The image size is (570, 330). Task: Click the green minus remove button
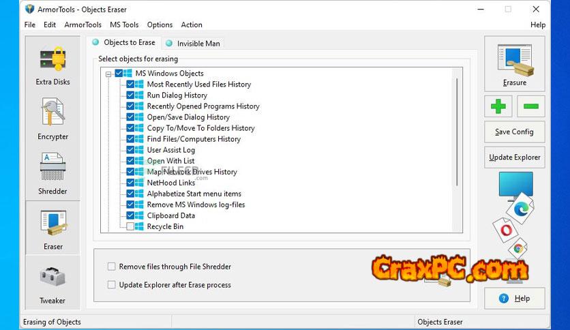point(531,106)
